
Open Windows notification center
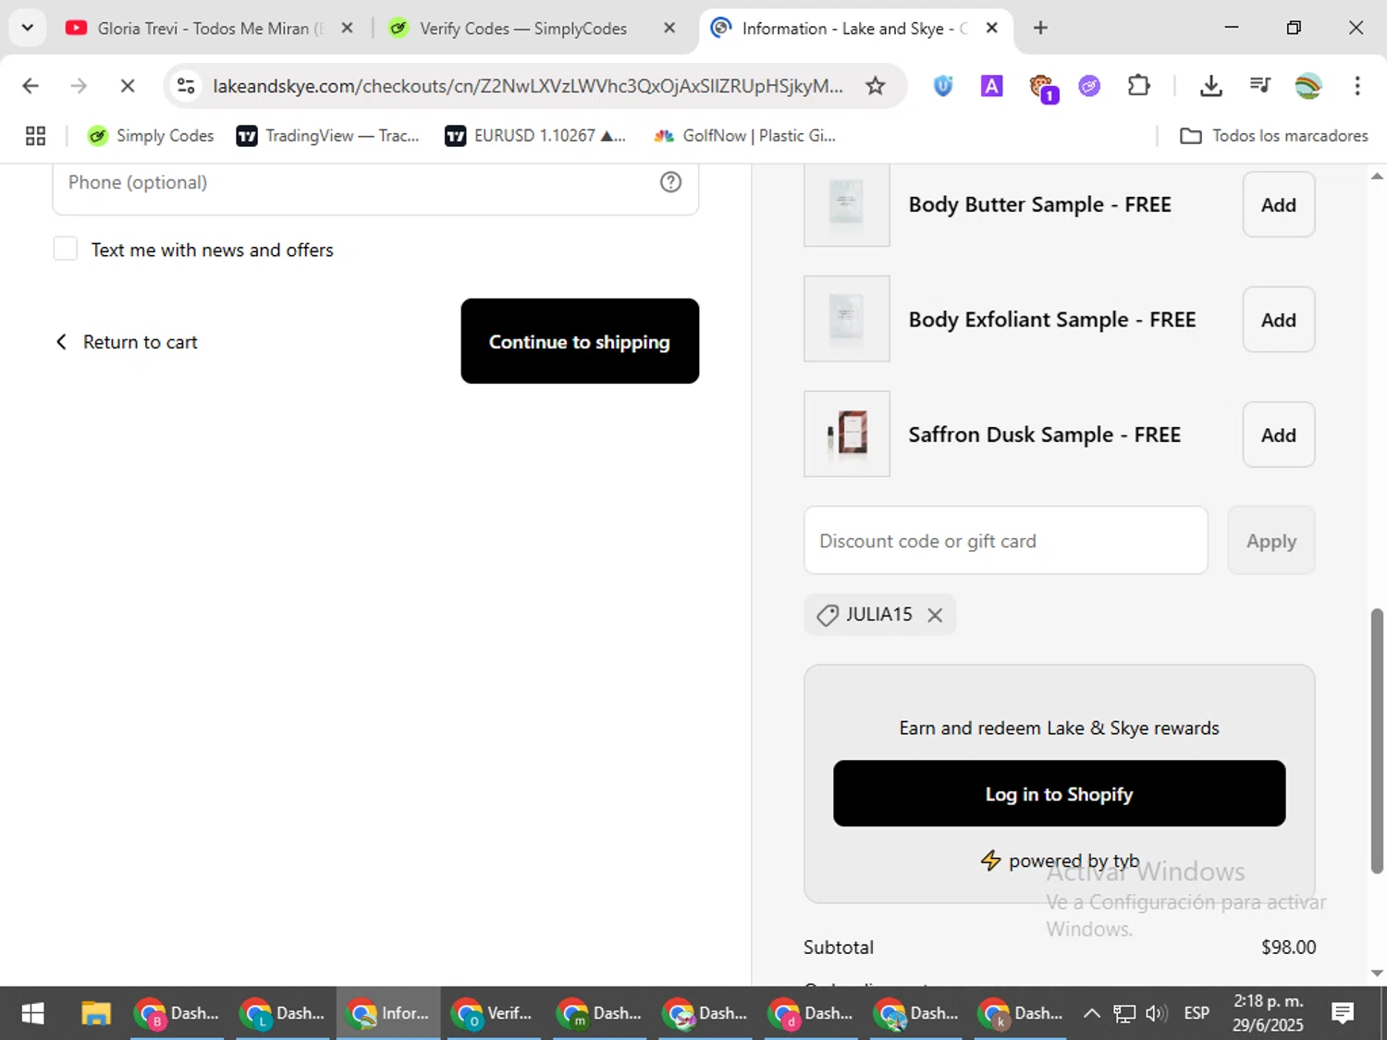click(x=1343, y=1013)
